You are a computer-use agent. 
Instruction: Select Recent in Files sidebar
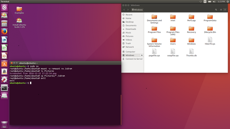coord(133,15)
